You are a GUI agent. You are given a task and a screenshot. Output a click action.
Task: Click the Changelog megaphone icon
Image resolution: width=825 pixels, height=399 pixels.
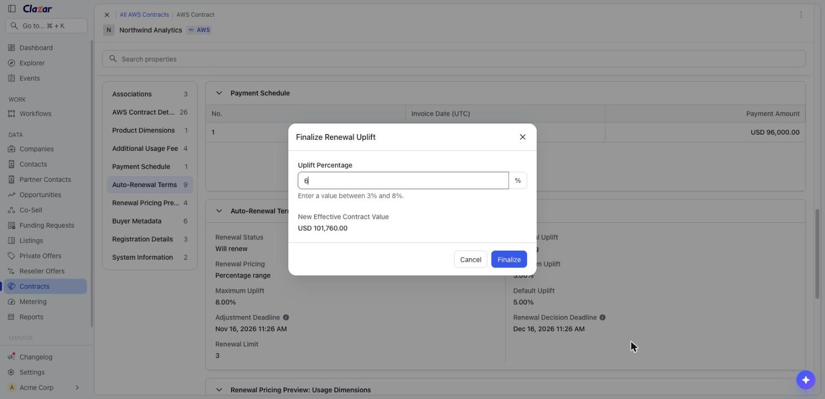(x=12, y=357)
